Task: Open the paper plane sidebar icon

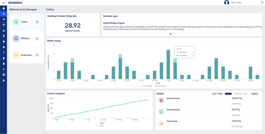Action: pos(4,19)
